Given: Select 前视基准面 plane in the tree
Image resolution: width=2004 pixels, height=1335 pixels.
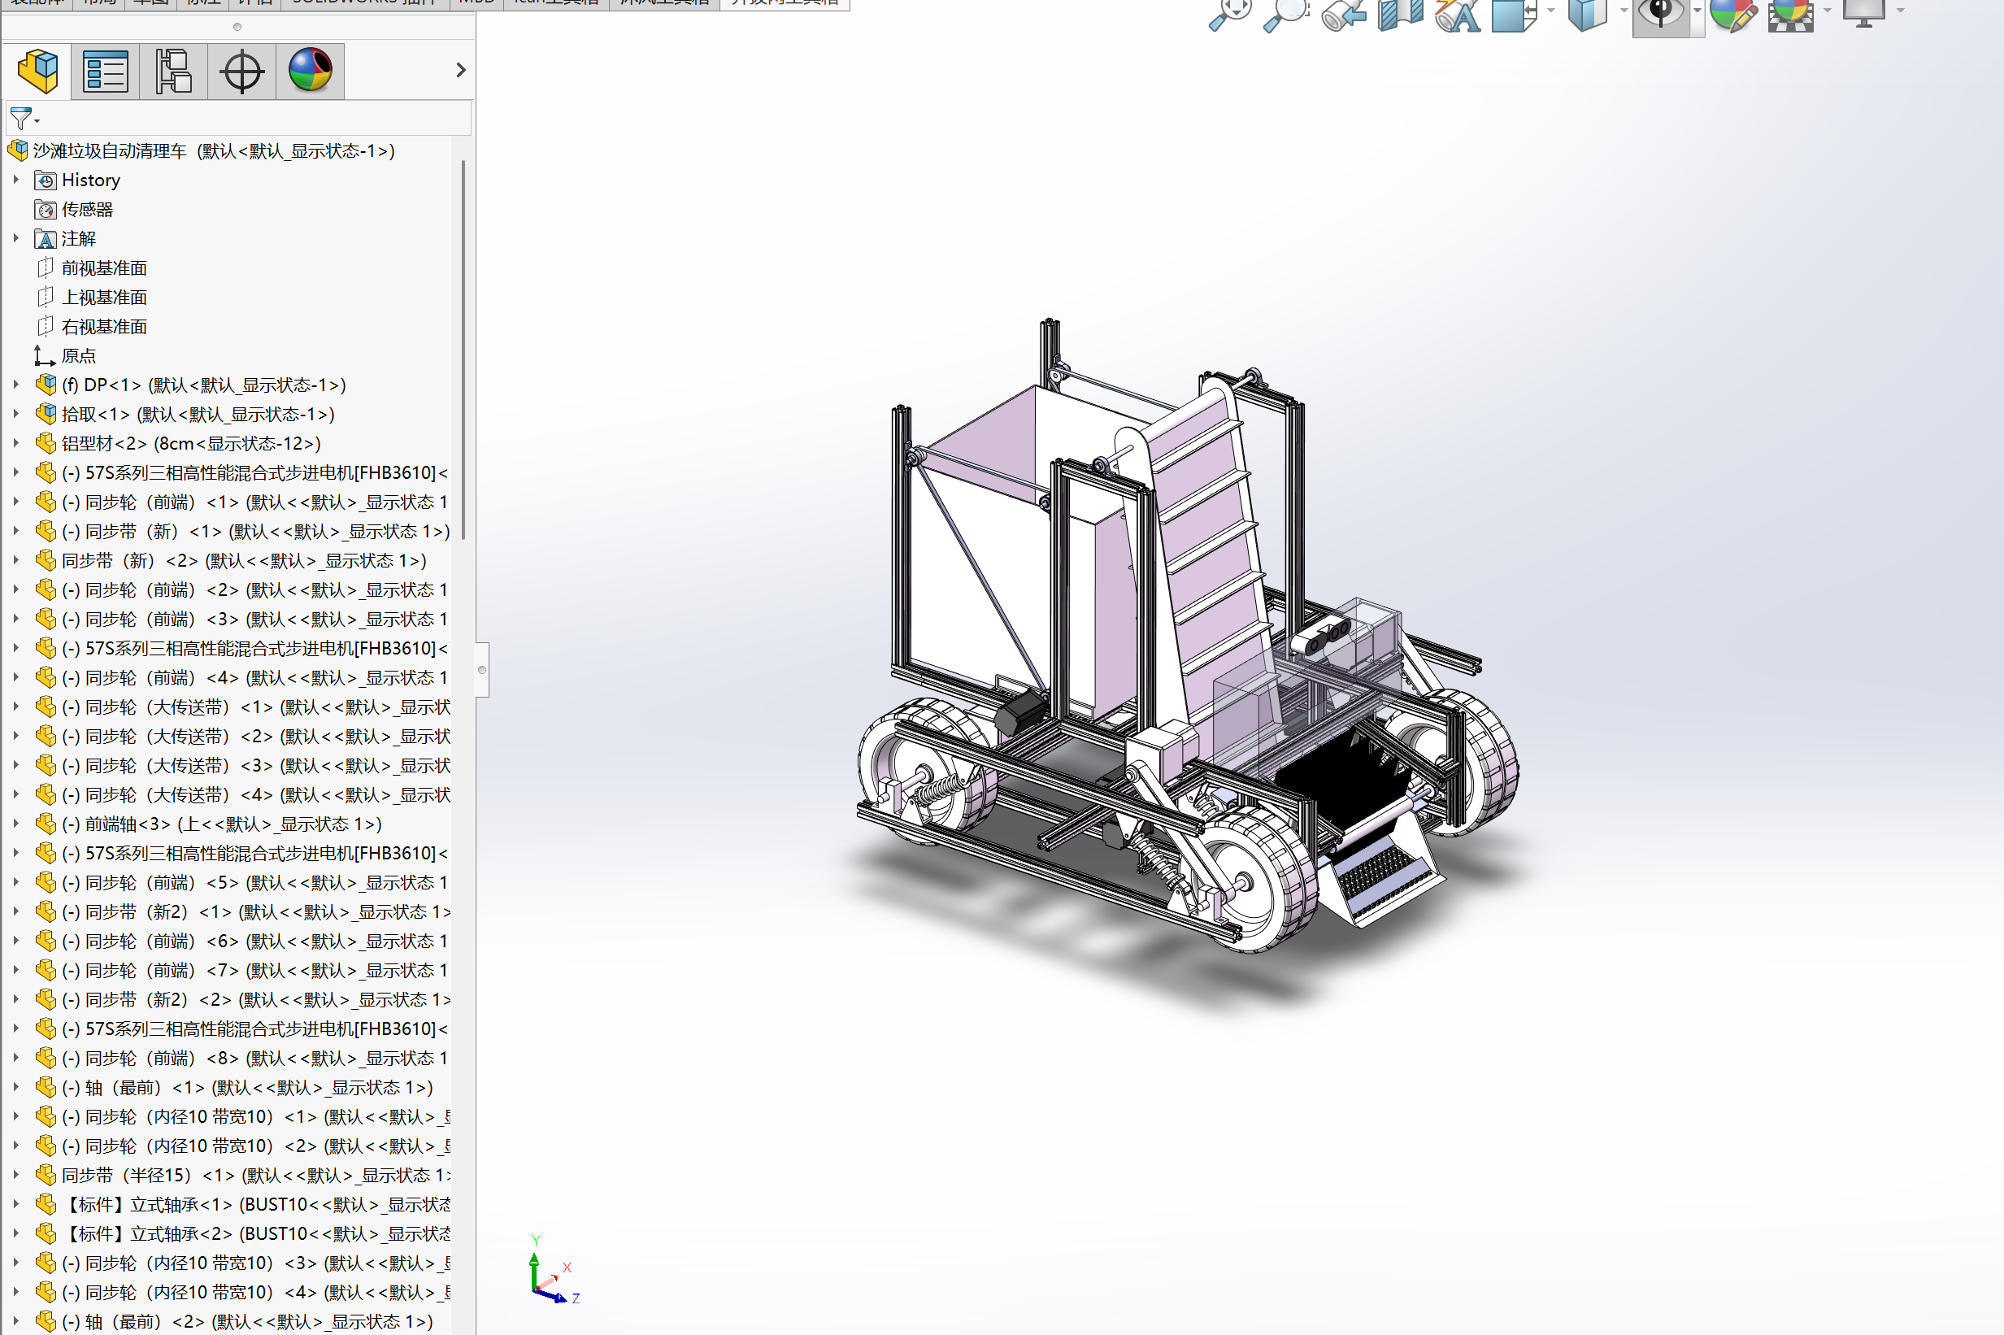Looking at the screenshot, I should [104, 268].
